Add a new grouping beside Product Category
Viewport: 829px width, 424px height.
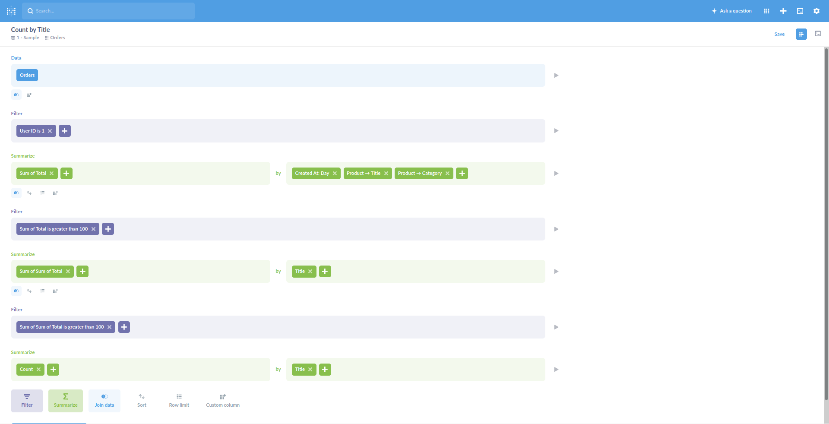tap(462, 173)
